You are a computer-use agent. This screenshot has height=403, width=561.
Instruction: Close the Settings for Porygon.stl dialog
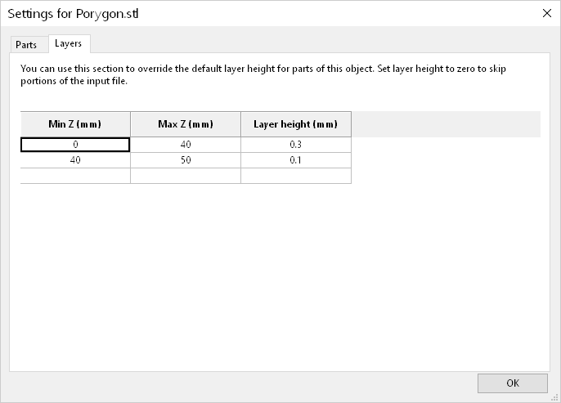tap(546, 12)
